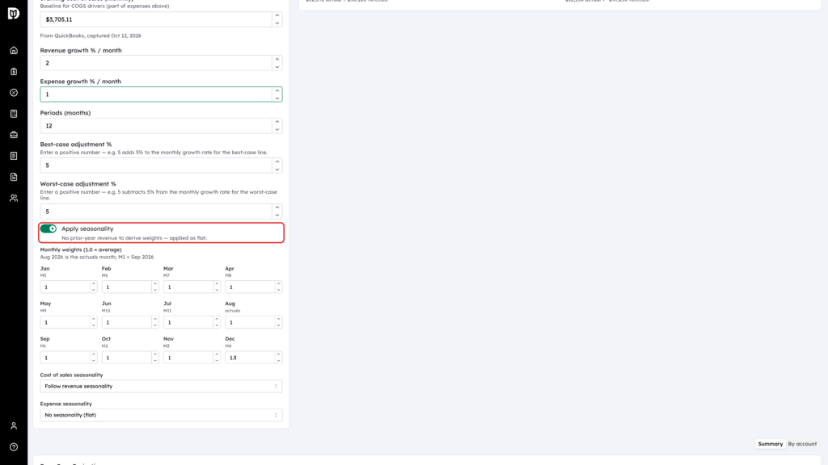Decrease Expense growth % with down arrow
Image resolution: width=828 pixels, height=465 pixels.
(277, 98)
